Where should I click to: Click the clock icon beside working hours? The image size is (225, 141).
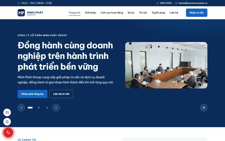(19, 3)
